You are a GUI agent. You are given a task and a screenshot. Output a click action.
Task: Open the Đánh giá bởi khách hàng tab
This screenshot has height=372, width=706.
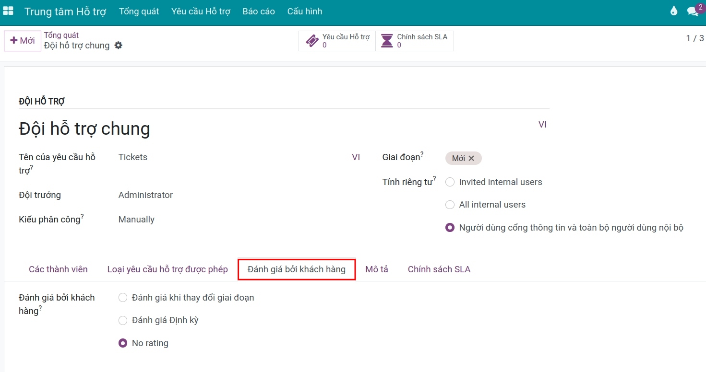click(297, 269)
